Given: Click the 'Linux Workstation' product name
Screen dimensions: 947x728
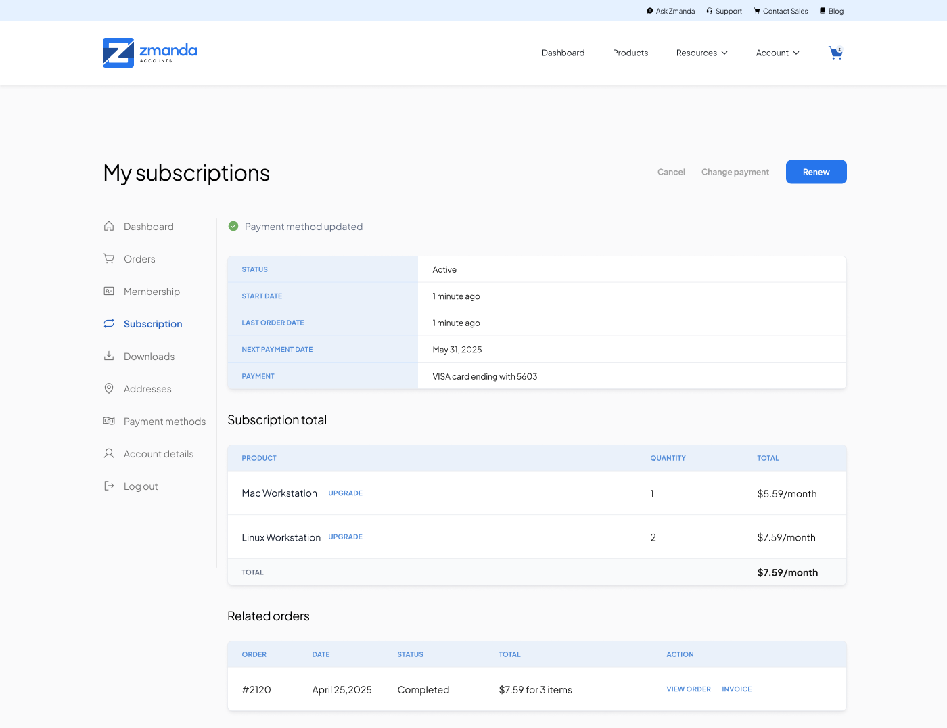Looking at the screenshot, I should click(x=281, y=537).
